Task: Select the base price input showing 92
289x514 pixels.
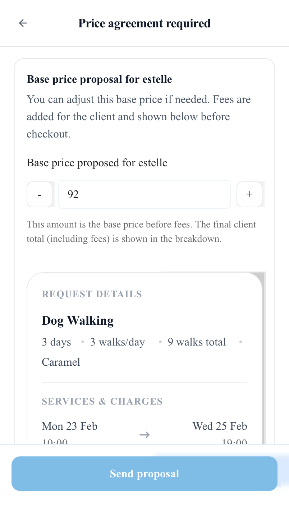Action: point(144,194)
